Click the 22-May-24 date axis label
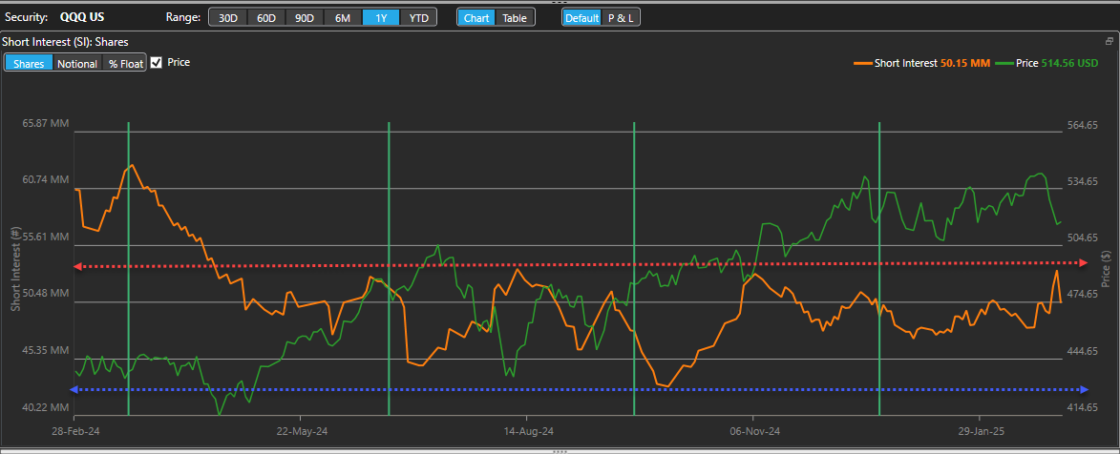This screenshot has width=1120, height=454. click(302, 431)
